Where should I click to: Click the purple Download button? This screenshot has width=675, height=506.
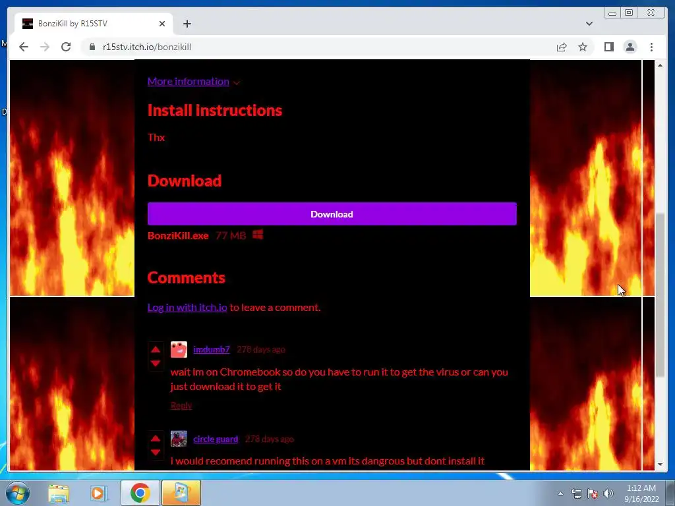click(332, 214)
